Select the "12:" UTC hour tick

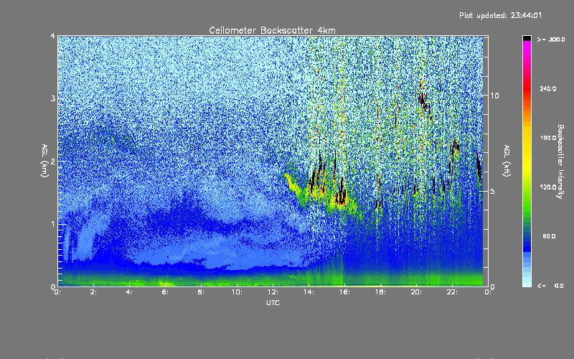click(273, 292)
